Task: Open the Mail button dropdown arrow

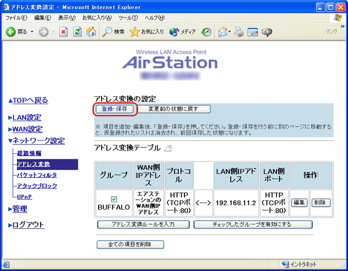Action: point(230,31)
